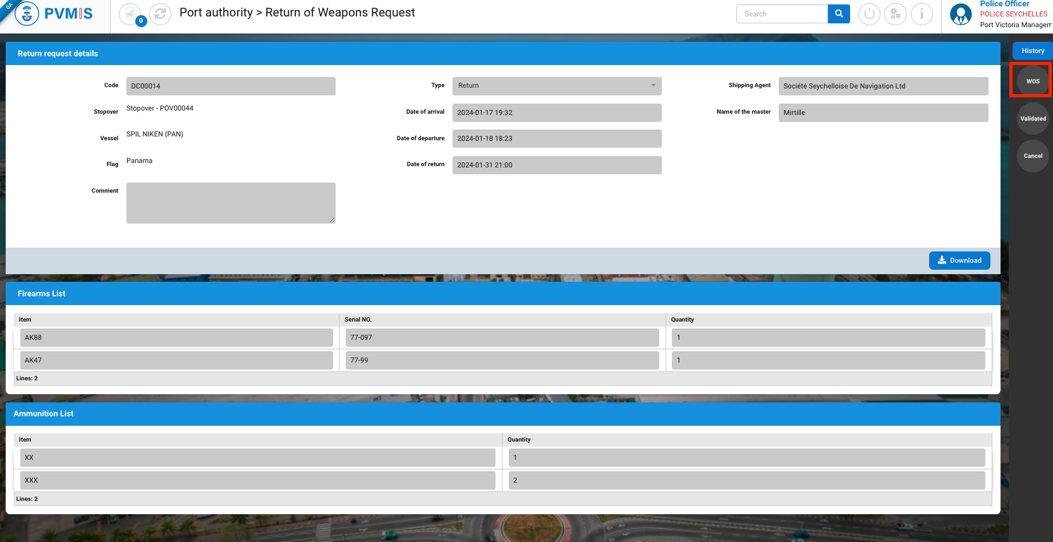The image size is (1053, 542).
Task: Open the Police Officer profile avatar
Action: 961,14
